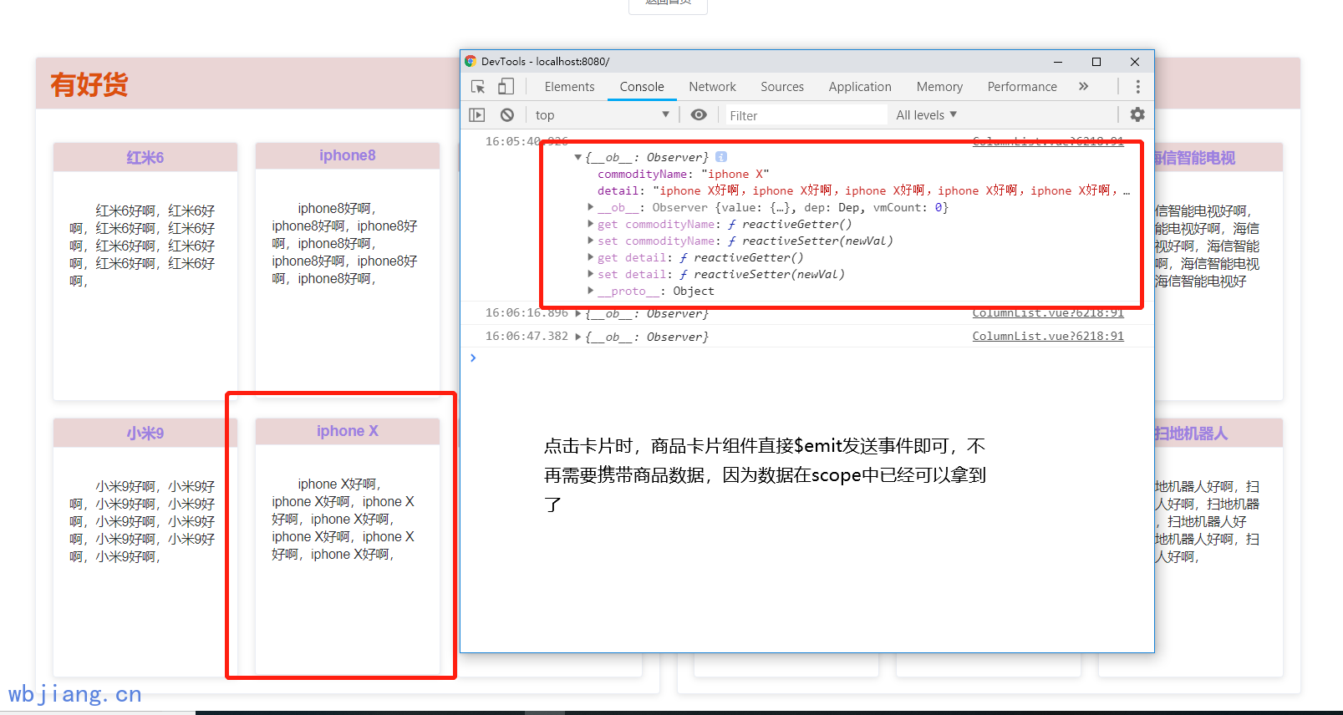Show more DevTools tabs chevron
The width and height of the screenshot is (1343, 715).
(x=1084, y=87)
